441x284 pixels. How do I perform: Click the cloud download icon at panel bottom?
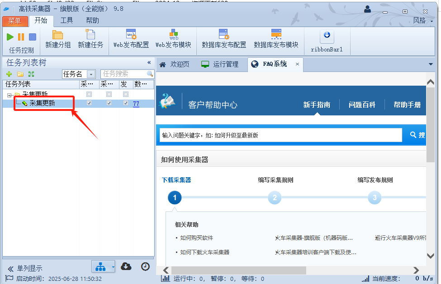point(126,266)
